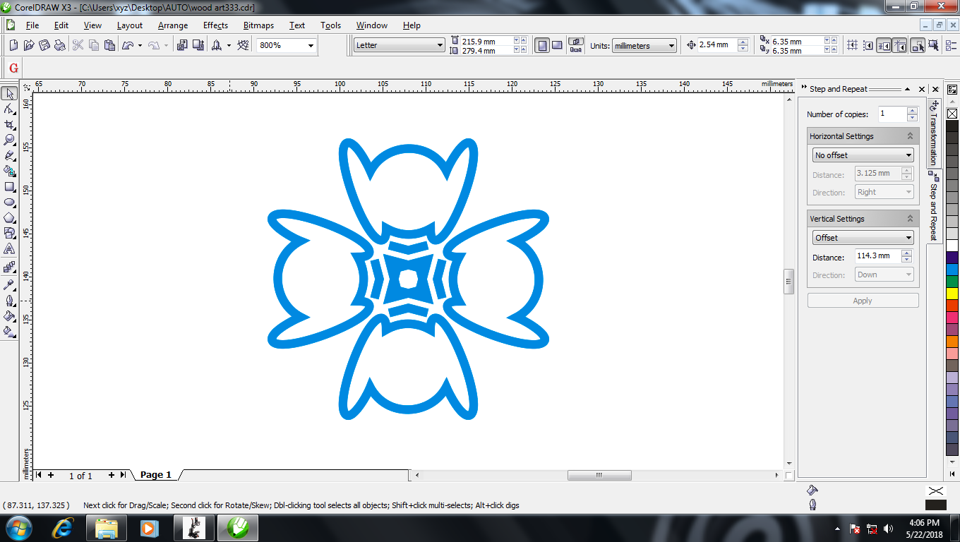Click the Print icon
960x542 pixels.
tap(60, 45)
